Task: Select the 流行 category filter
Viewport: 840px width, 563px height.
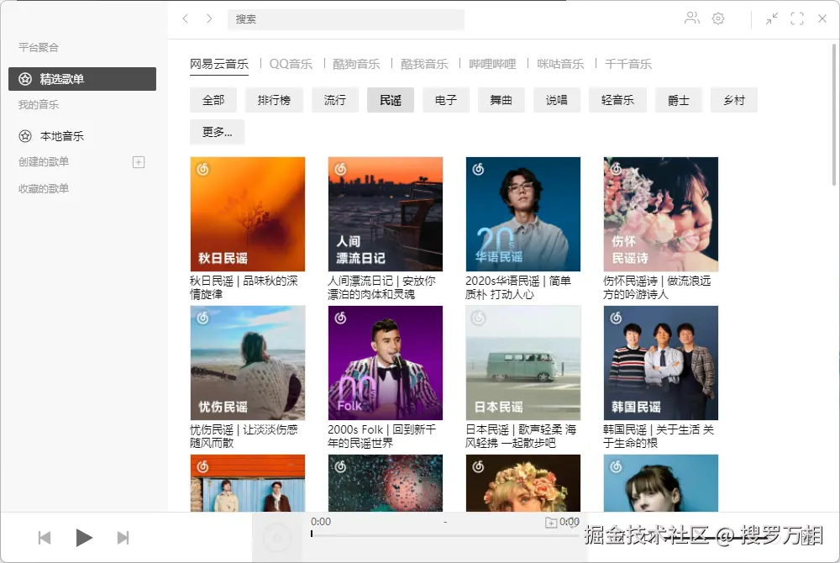Action: 335,100
